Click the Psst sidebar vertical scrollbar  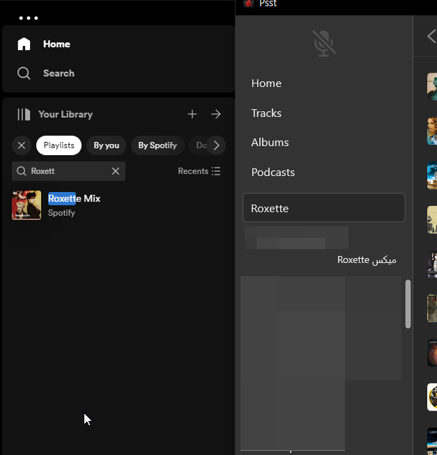(408, 304)
